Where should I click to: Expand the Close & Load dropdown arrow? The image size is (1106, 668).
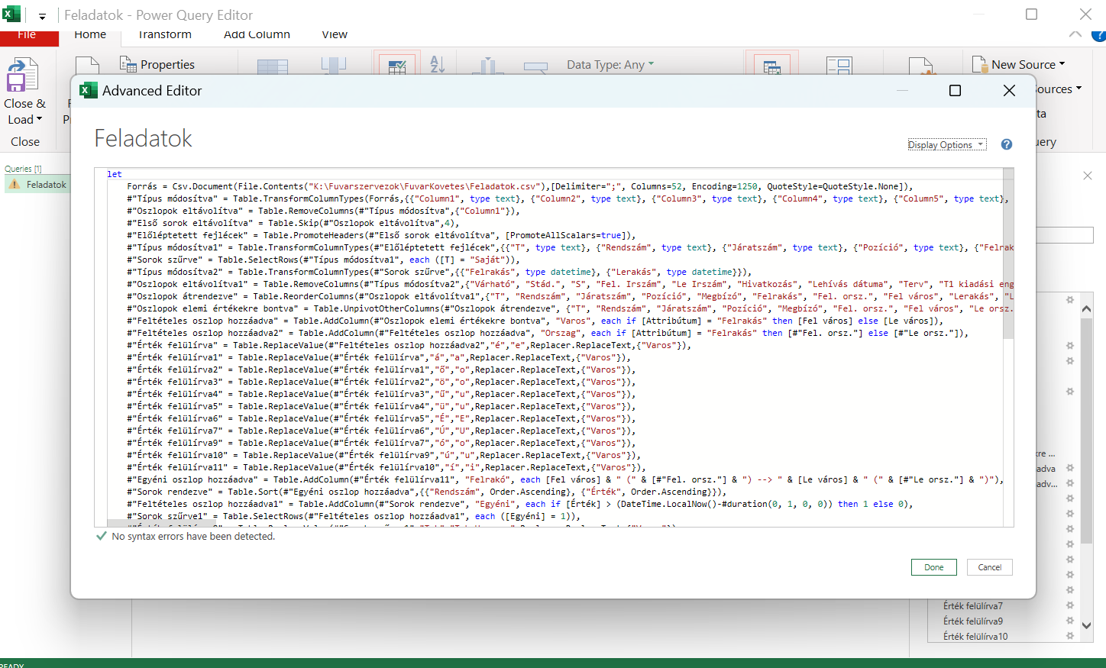click(x=39, y=119)
